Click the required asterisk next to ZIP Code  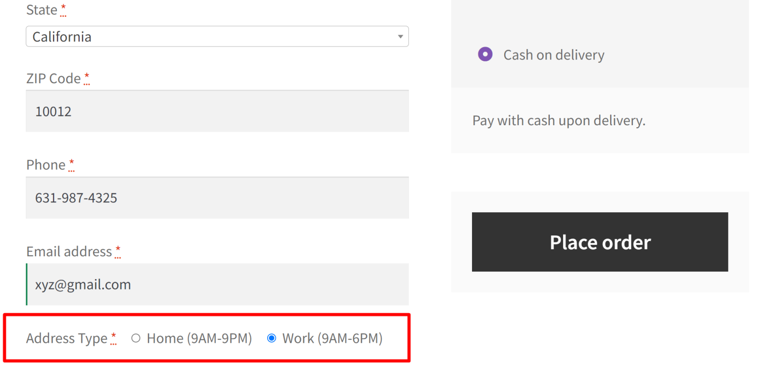(x=87, y=76)
